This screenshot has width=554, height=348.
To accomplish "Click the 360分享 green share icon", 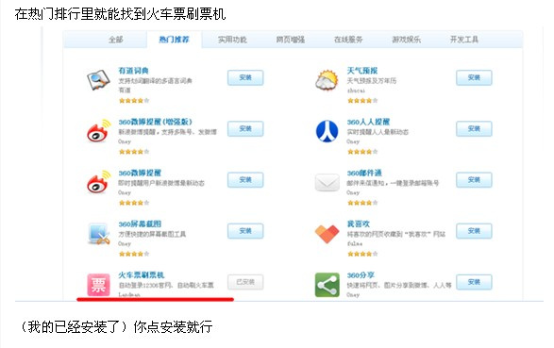I will (327, 285).
